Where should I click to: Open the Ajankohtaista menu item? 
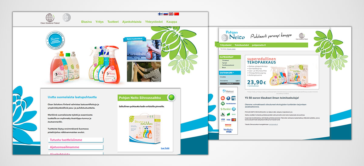(x=132, y=22)
